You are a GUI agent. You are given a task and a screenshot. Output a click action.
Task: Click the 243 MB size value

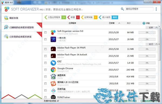130,70
